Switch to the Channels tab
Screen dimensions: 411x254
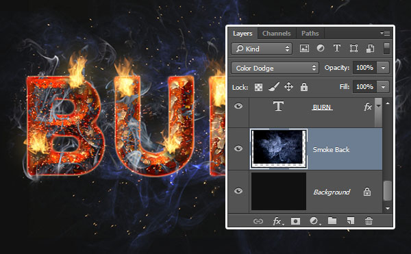[x=276, y=34]
